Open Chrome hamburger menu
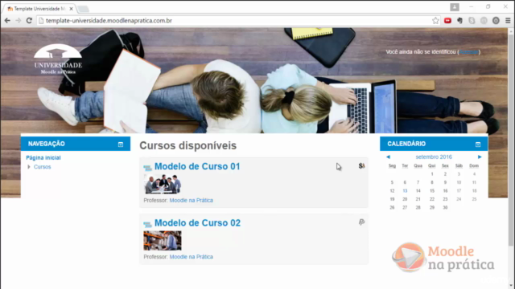This screenshot has height=289, width=515. 508,21
